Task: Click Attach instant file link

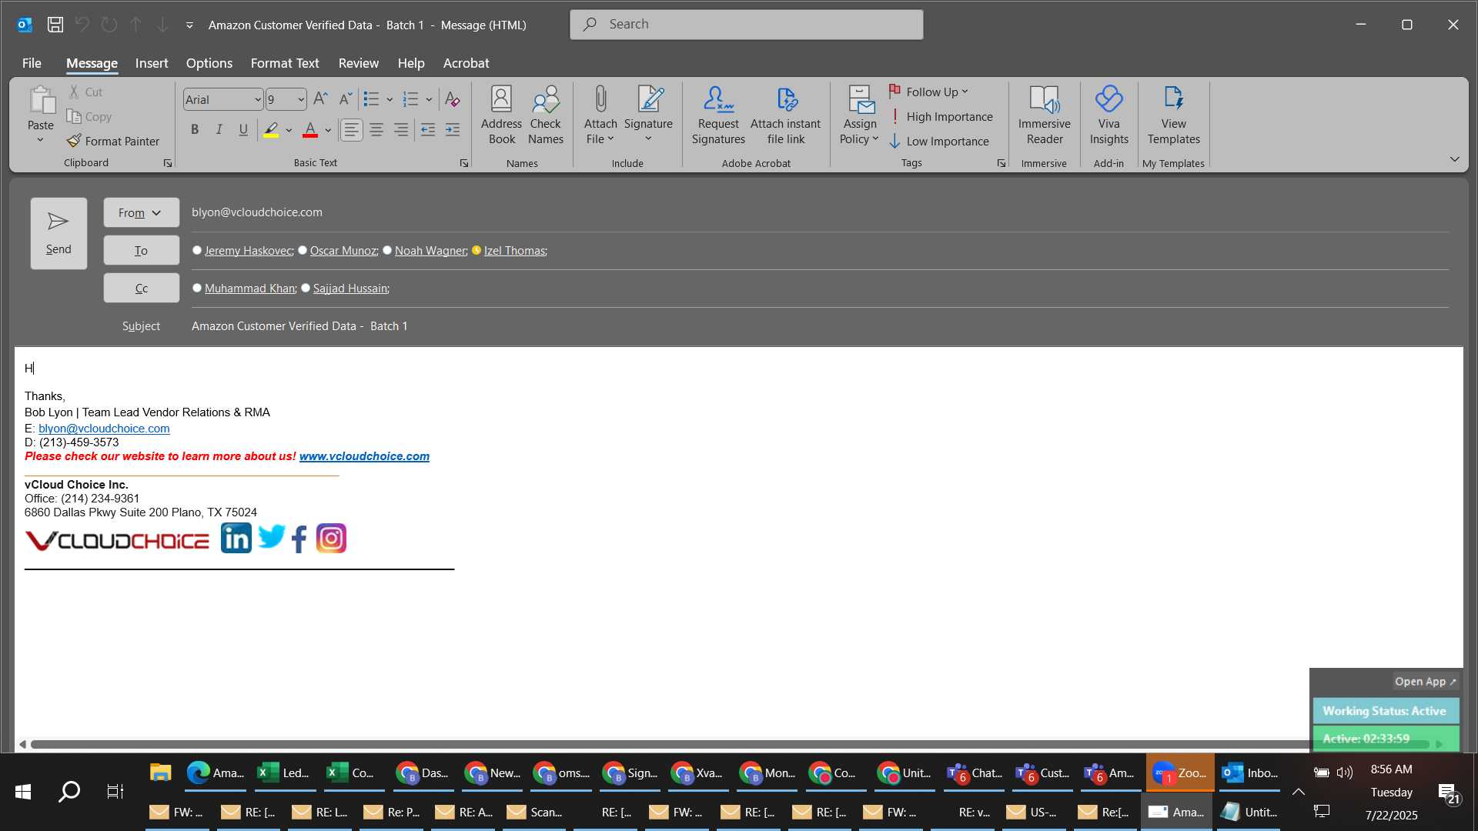Action: (x=785, y=115)
